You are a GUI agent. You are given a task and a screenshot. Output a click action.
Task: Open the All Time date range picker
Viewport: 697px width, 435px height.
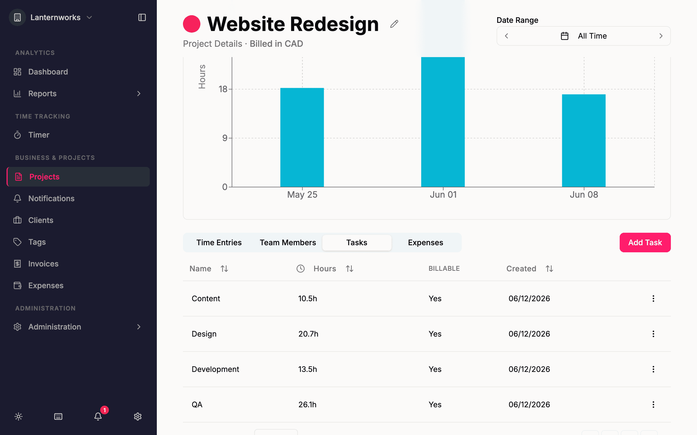(583, 36)
